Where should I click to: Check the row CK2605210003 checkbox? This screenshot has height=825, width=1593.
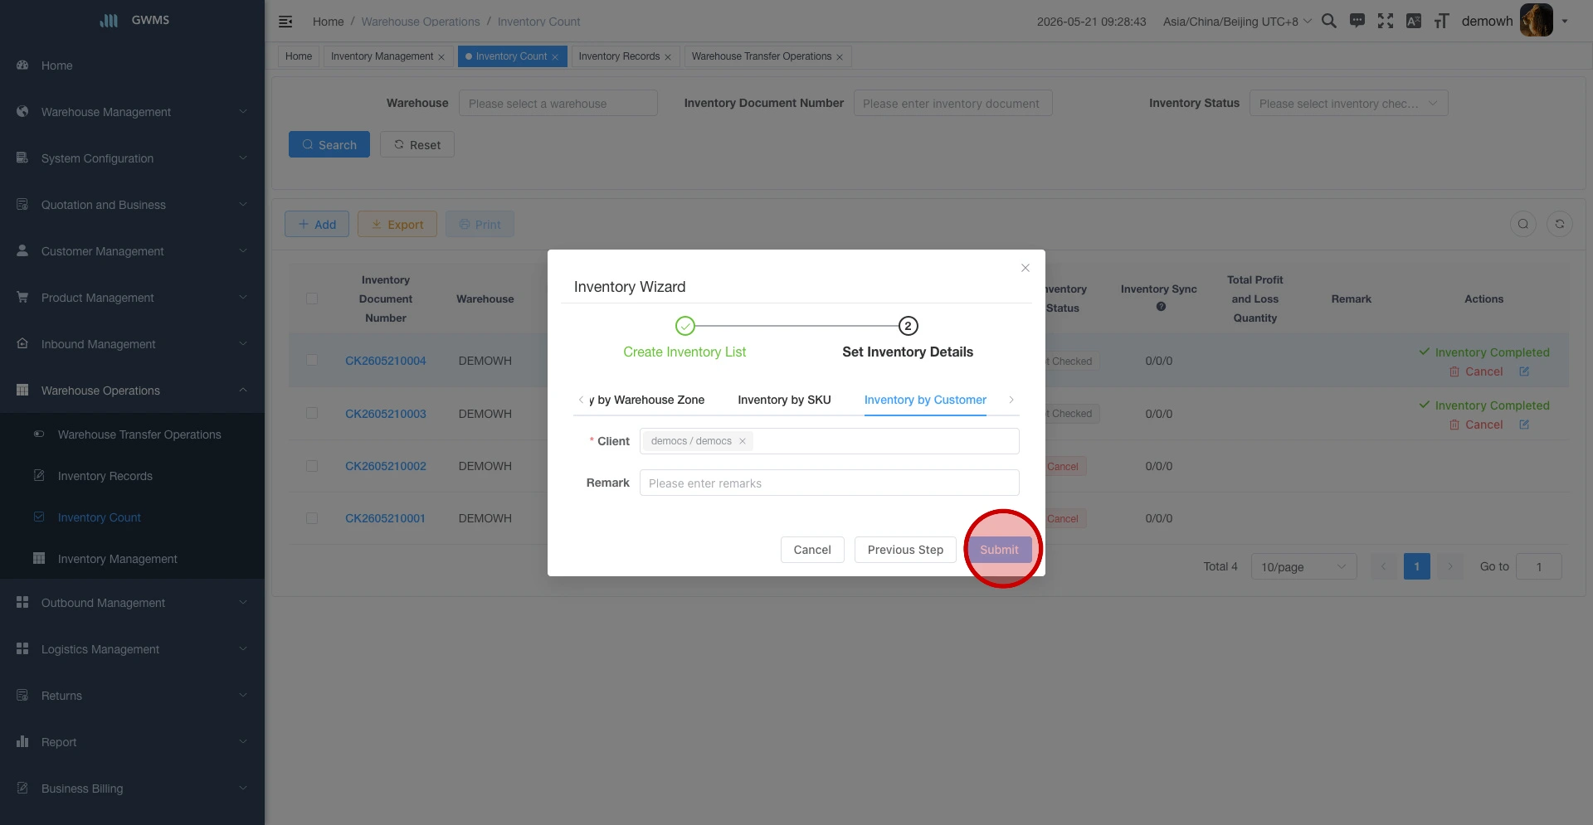[312, 413]
